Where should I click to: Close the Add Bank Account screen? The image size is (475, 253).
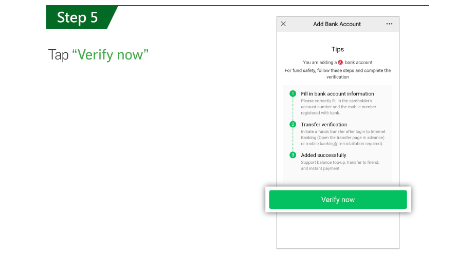pos(283,24)
